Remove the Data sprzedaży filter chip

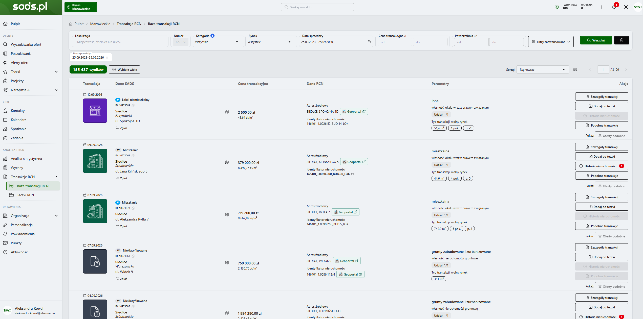tap(107, 58)
